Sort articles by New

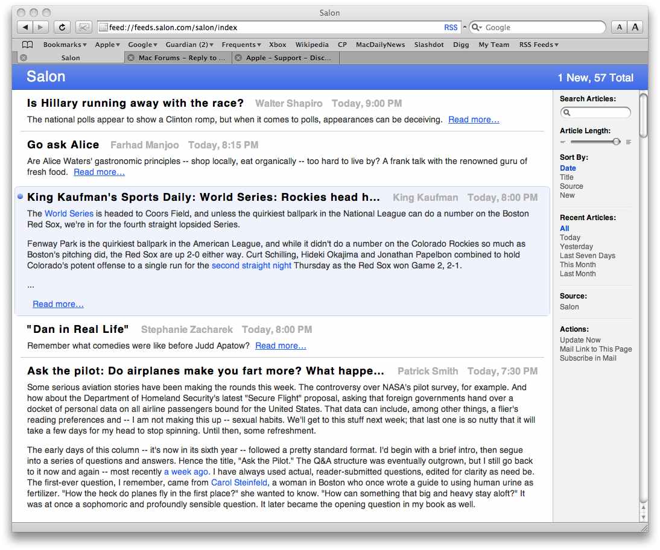tap(567, 195)
